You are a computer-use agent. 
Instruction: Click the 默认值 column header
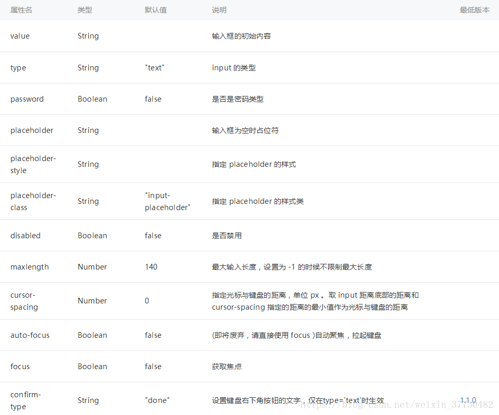click(x=156, y=10)
